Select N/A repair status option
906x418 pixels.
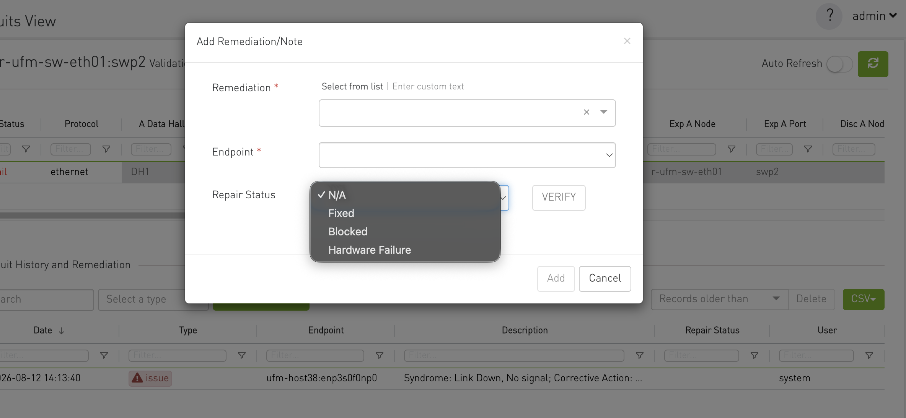tap(405, 195)
